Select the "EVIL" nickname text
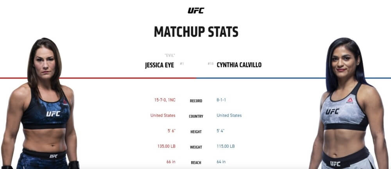Image resolution: width=391 pixels, height=169 pixels. pyautogui.click(x=170, y=55)
